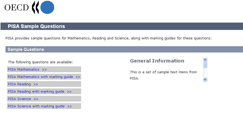Open PISA Reading with marking guide

point(36,92)
